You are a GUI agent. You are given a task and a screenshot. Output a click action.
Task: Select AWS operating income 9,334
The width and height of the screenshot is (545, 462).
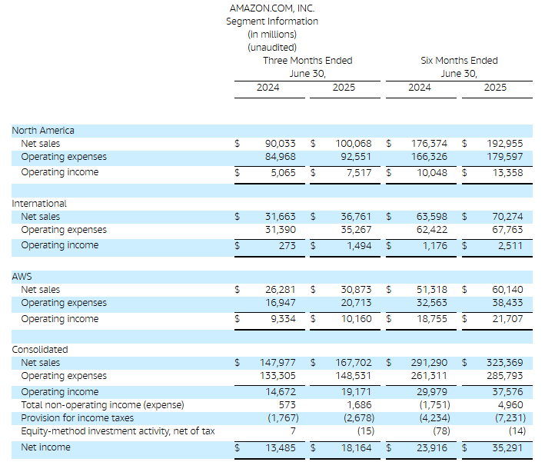click(x=284, y=319)
